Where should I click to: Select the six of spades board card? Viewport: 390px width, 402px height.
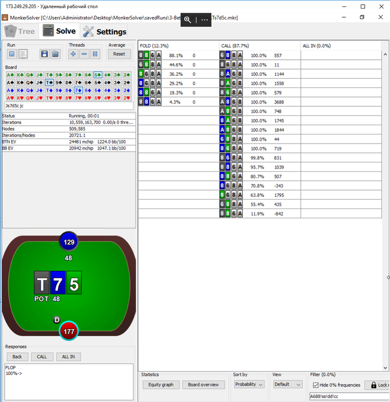click(x=88, y=83)
